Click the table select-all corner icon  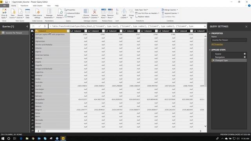pos(32,31)
